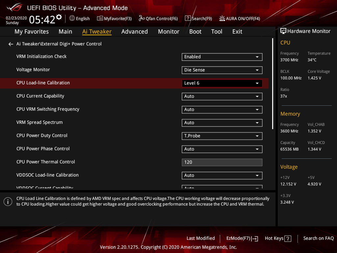
Task: Select the CPU Load-line Calibration row label
Action: pos(43,83)
